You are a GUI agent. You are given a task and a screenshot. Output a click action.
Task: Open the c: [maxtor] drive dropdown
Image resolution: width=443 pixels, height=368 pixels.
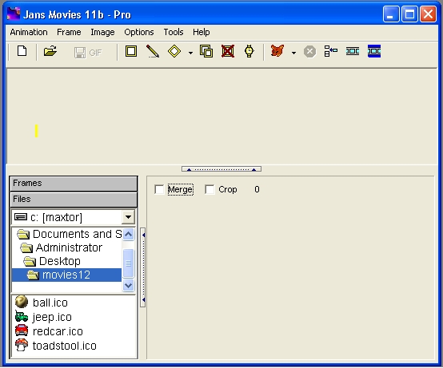point(128,217)
